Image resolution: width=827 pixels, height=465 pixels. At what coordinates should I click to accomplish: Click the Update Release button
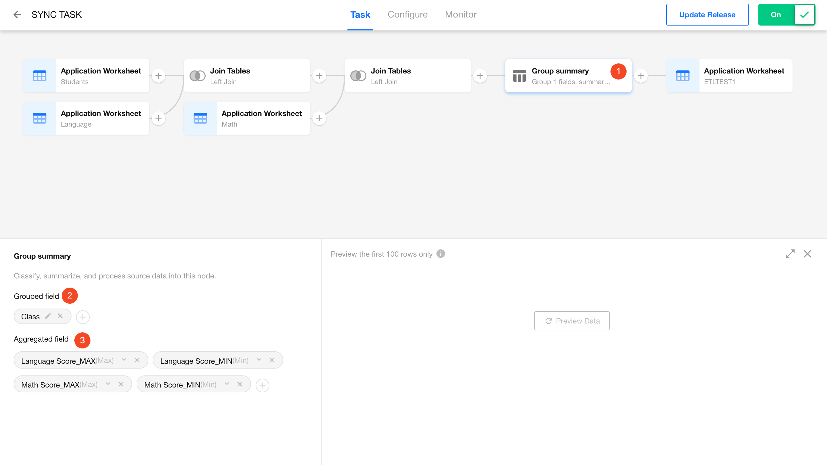[707, 15]
